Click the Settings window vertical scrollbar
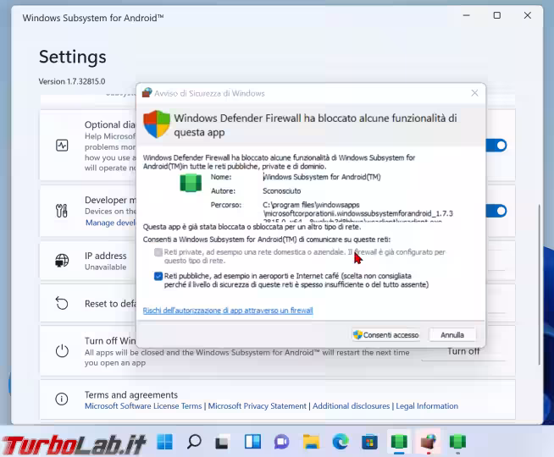554x457 pixels. [539, 284]
